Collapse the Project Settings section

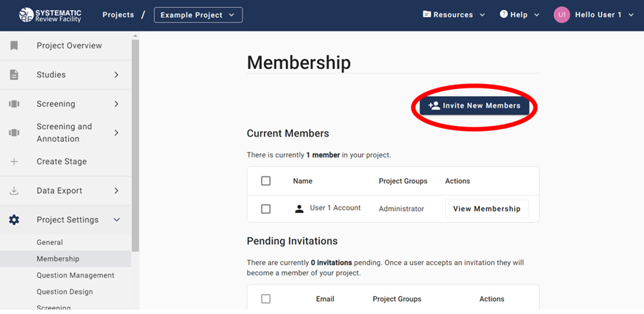coord(117,220)
